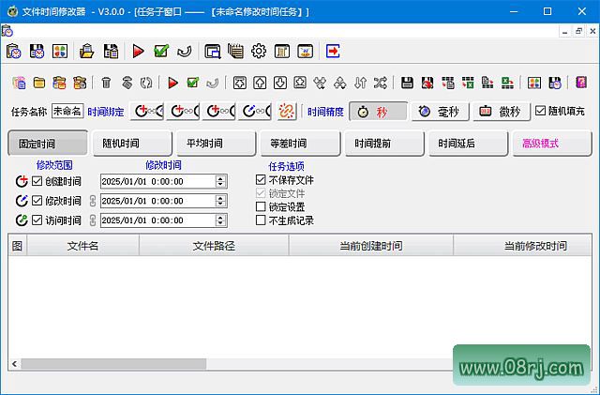This screenshot has height=395, width=600.
Task: Toggle the chain link beside 访问时间 field
Action: click(92, 220)
